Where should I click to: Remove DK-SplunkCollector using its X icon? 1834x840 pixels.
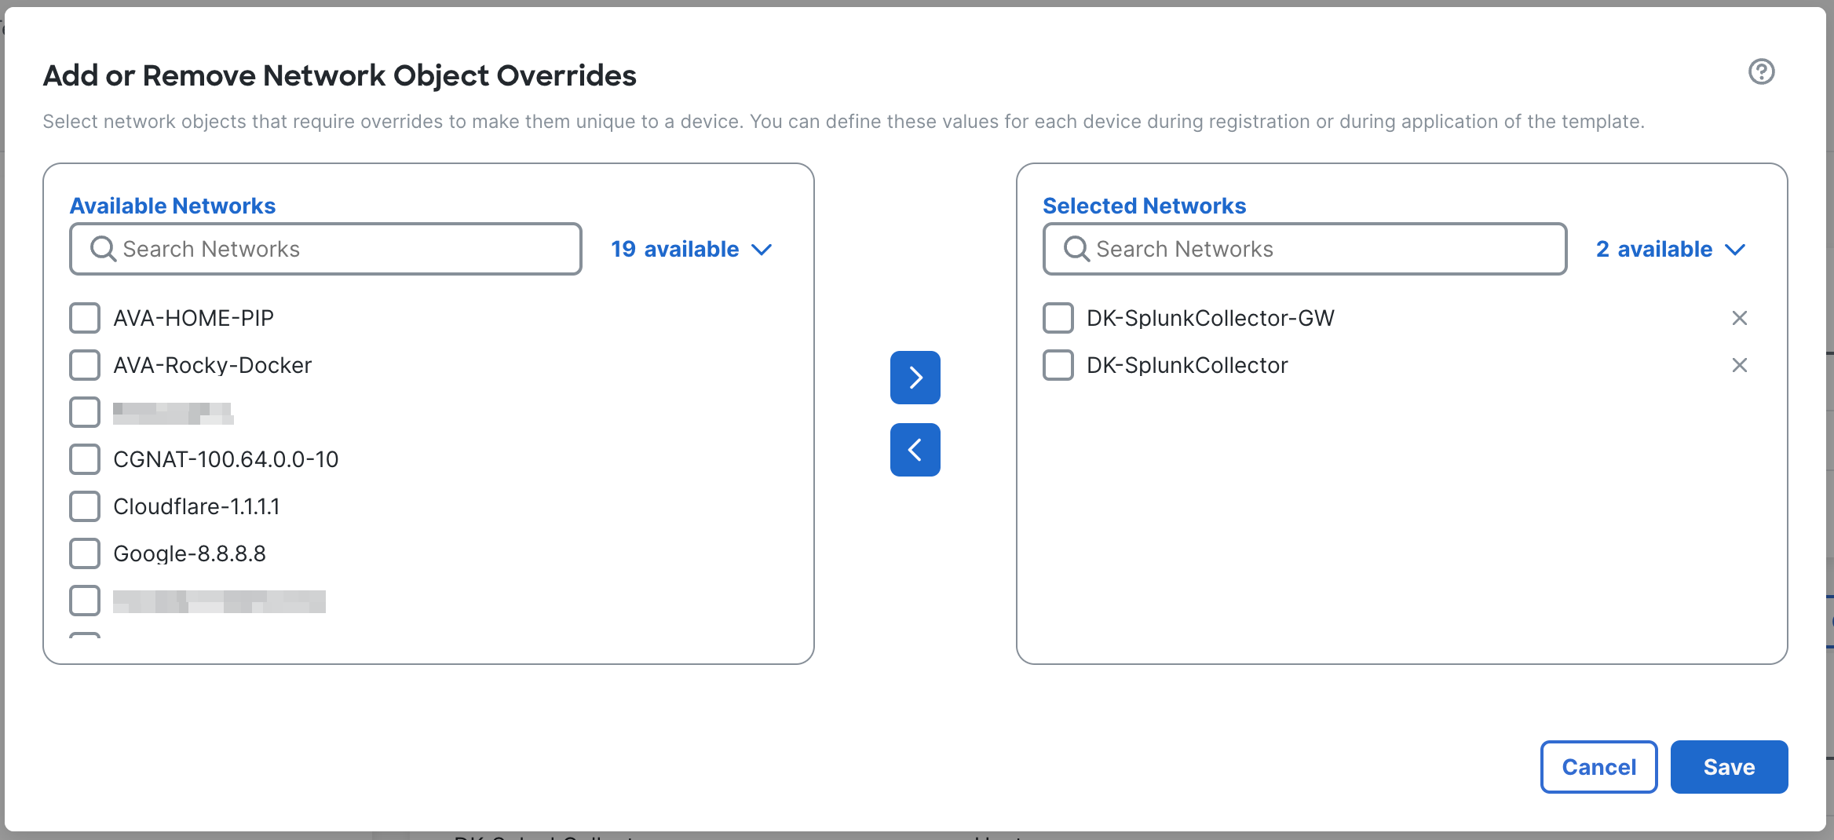(1740, 365)
